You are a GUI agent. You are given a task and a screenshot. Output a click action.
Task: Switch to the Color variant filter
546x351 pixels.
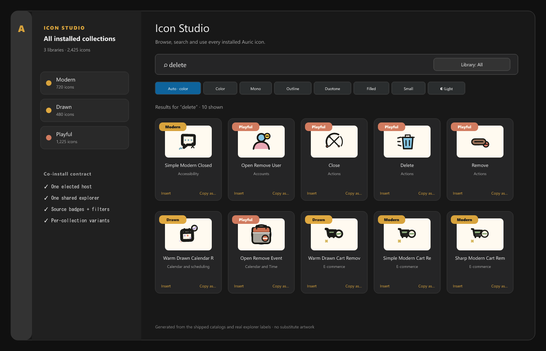220,89
